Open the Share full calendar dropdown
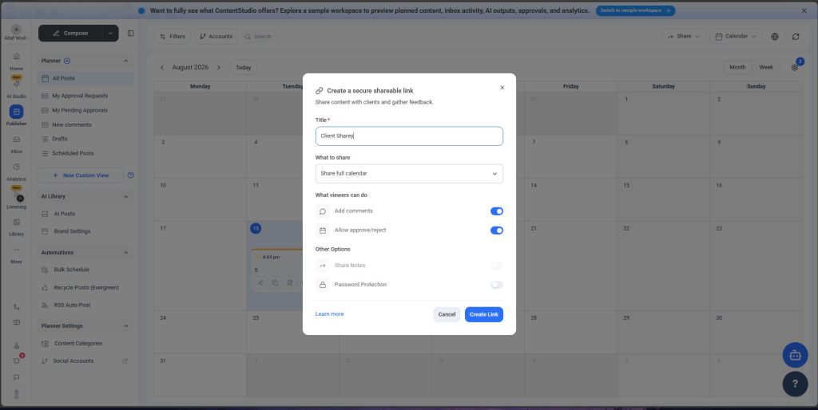The image size is (818, 410). [x=409, y=173]
